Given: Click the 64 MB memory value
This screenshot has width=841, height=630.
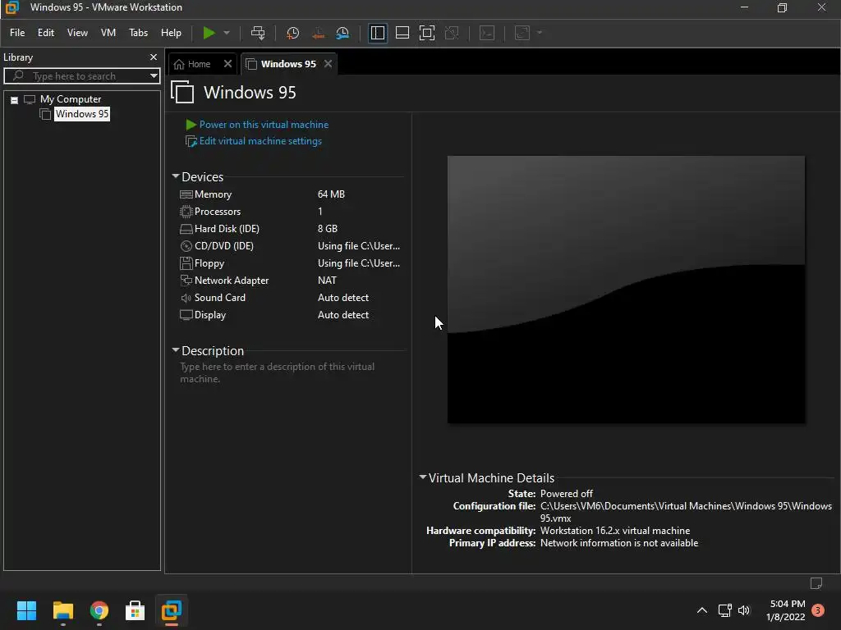Looking at the screenshot, I should point(331,194).
